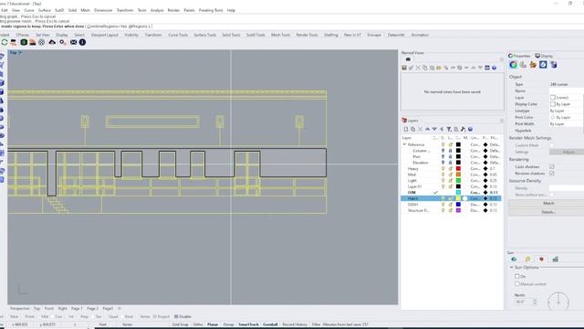Click the lock icon on Plan layer
The image size is (584, 329).
450,156
